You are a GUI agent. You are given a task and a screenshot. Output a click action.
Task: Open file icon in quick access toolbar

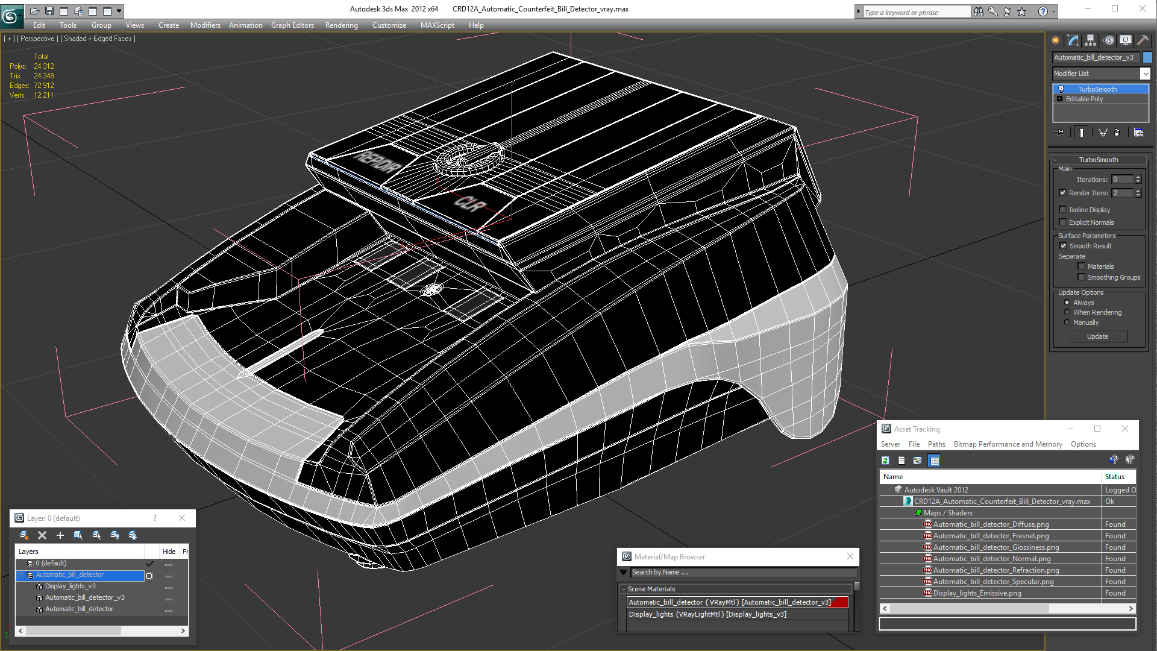coord(35,11)
